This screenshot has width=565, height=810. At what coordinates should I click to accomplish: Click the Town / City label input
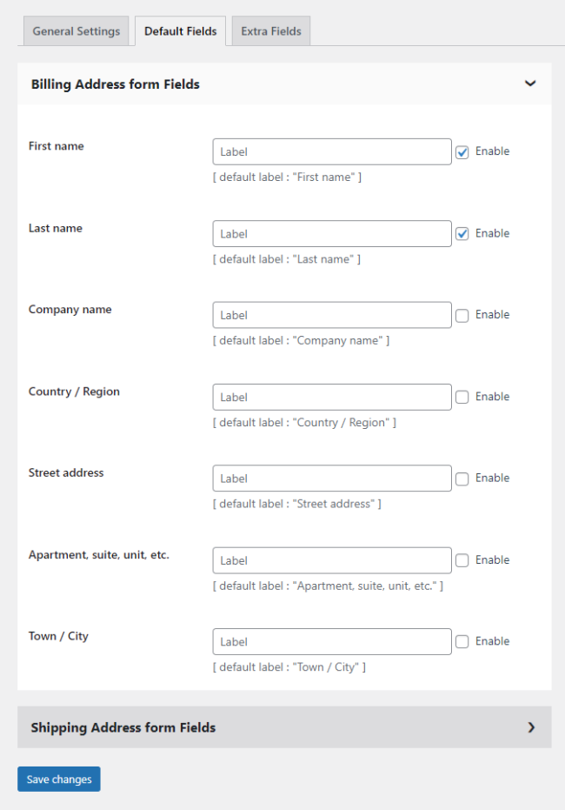pos(332,642)
